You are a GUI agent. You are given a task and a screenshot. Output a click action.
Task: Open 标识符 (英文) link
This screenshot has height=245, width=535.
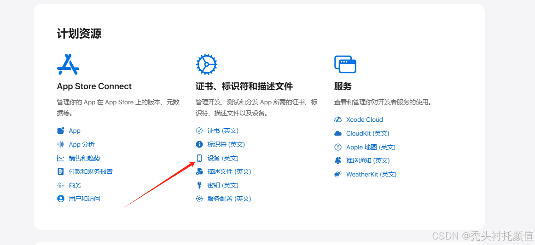(226, 144)
